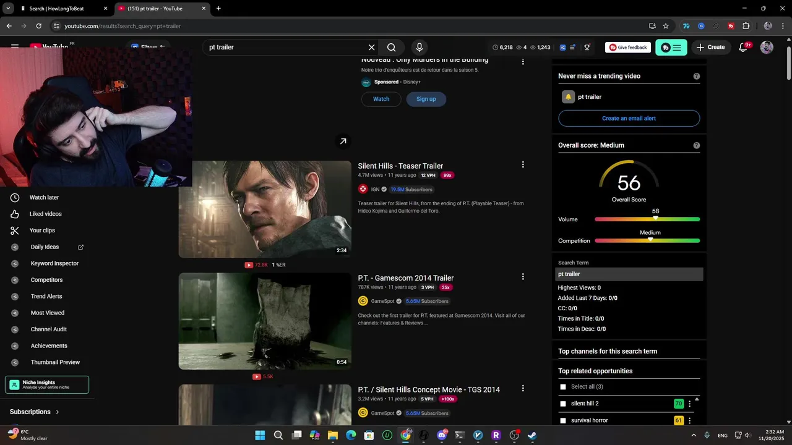The width and height of the screenshot is (792, 445).
Task: Open options for survival horror keyword
Action: click(689, 421)
